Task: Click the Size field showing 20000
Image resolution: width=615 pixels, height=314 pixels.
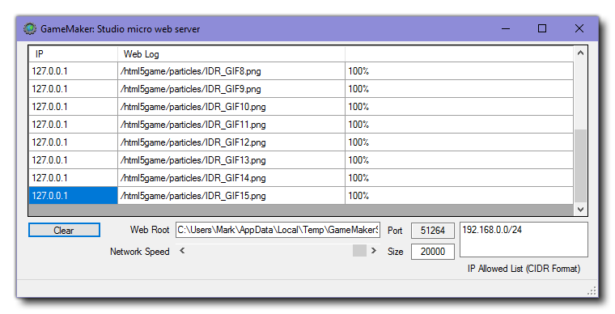Action: (433, 252)
